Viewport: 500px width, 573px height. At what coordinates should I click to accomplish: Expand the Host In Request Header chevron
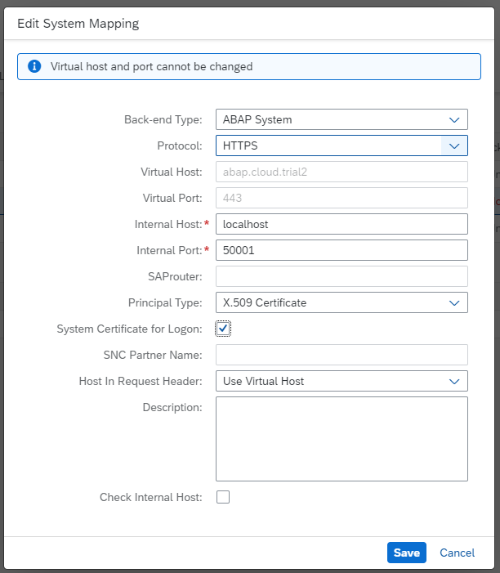pos(454,382)
